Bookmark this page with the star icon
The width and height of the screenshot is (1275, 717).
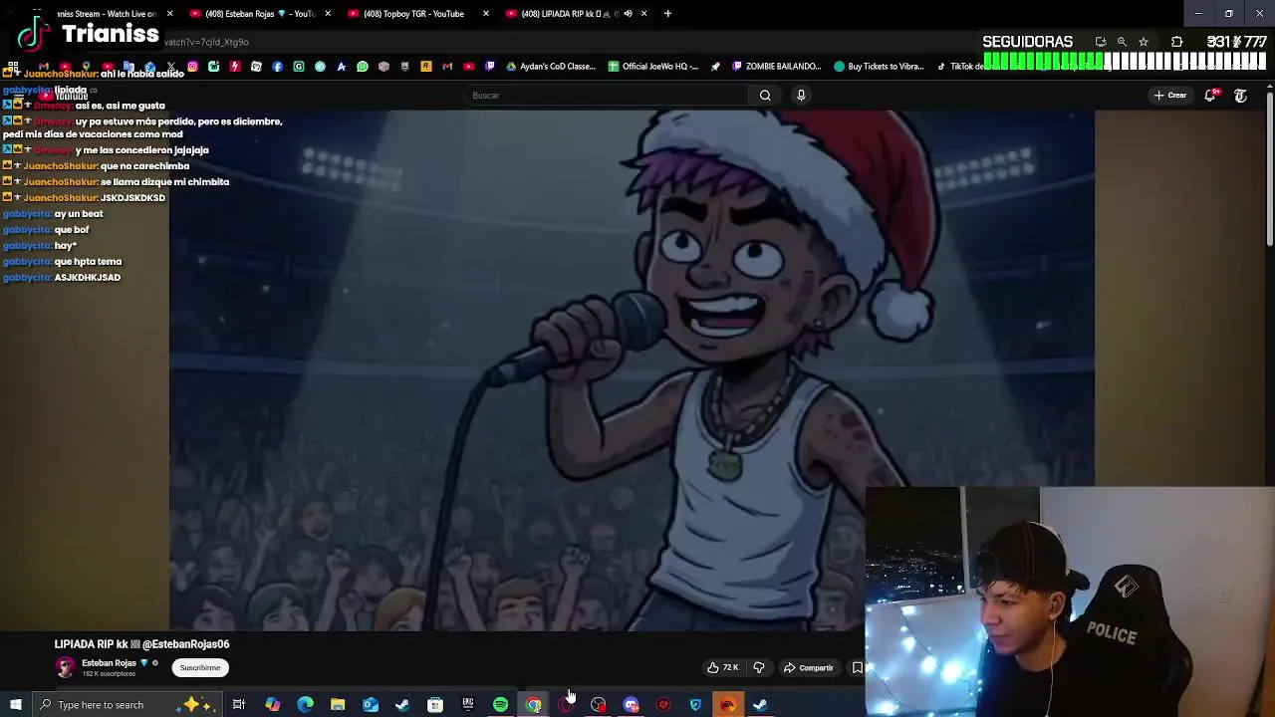1144,42
